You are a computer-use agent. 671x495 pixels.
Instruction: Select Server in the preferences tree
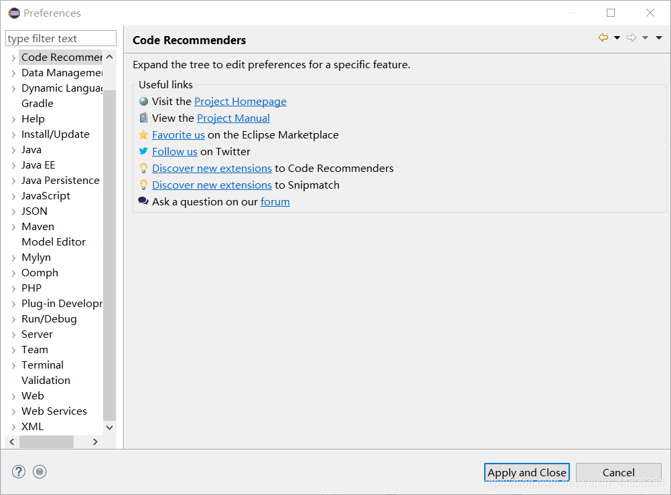pos(38,334)
